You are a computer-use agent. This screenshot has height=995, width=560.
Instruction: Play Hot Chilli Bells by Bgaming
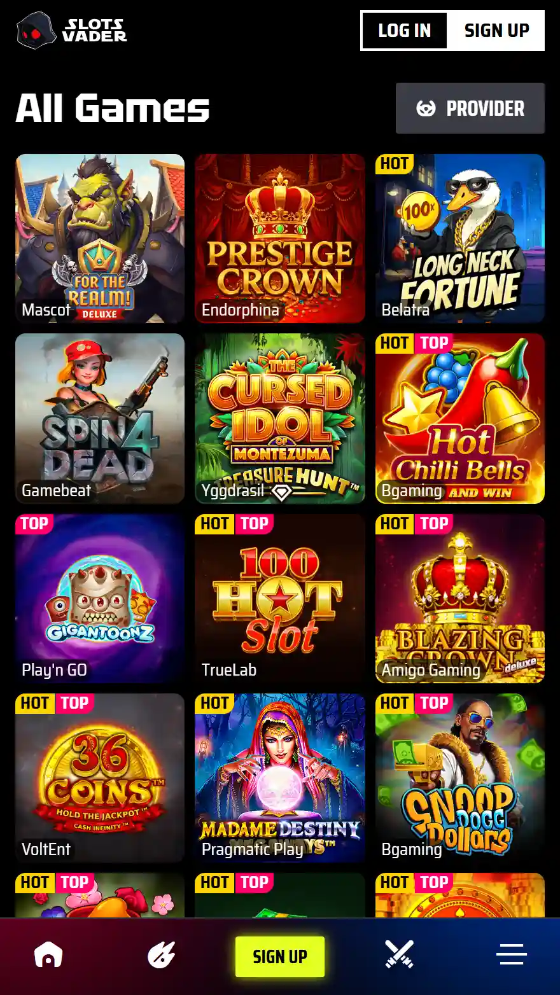pos(460,419)
